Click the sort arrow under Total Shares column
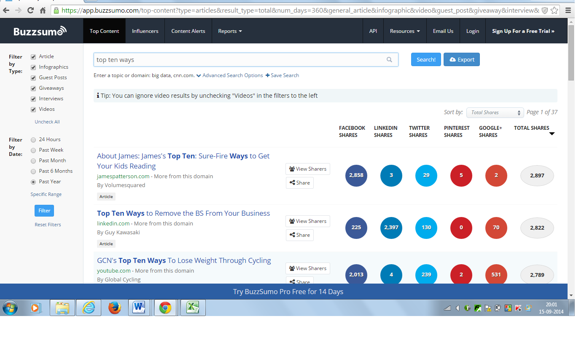The width and height of the screenshot is (576, 359). tap(552, 134)
